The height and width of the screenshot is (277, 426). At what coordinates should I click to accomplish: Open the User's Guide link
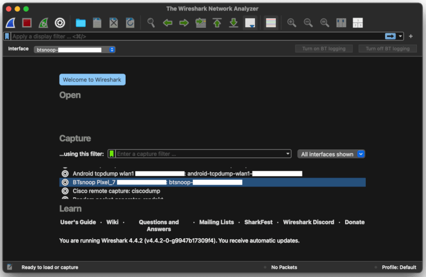78,222
